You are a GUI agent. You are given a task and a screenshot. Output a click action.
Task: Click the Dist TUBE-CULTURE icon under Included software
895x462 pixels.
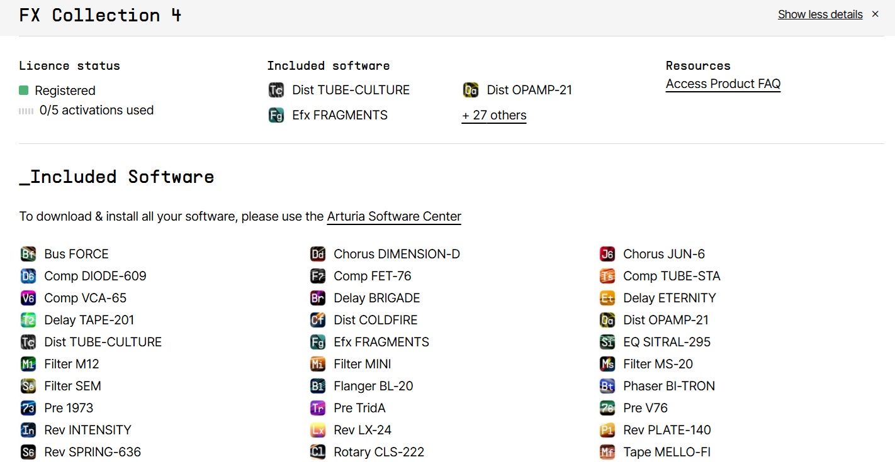coord(276,91)
